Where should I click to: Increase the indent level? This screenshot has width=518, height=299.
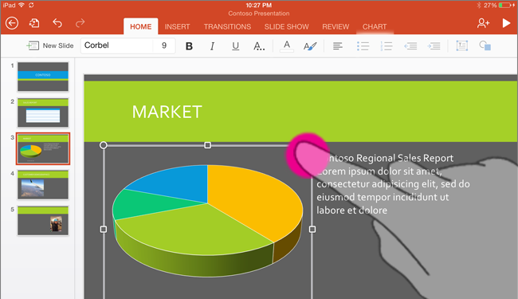[x=434, y=46]
